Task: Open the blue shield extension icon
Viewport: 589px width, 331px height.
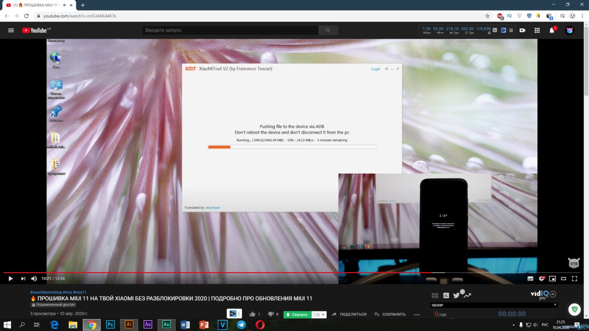Action: point(529,16)
